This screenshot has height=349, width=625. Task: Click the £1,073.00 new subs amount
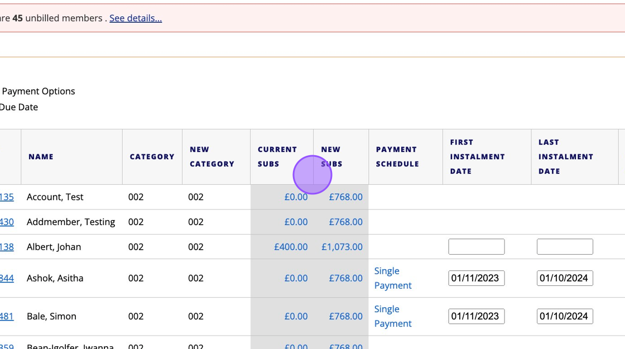tap(342, 247)
